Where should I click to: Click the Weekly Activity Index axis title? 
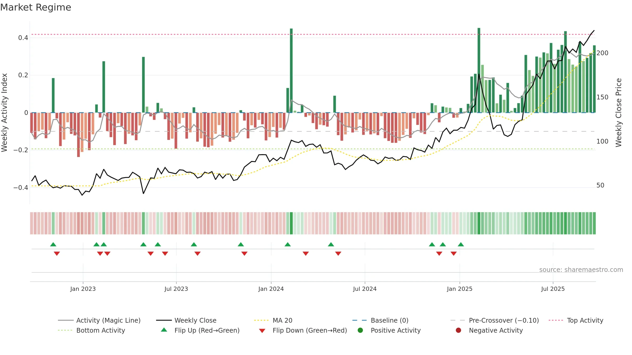(4, 113)
